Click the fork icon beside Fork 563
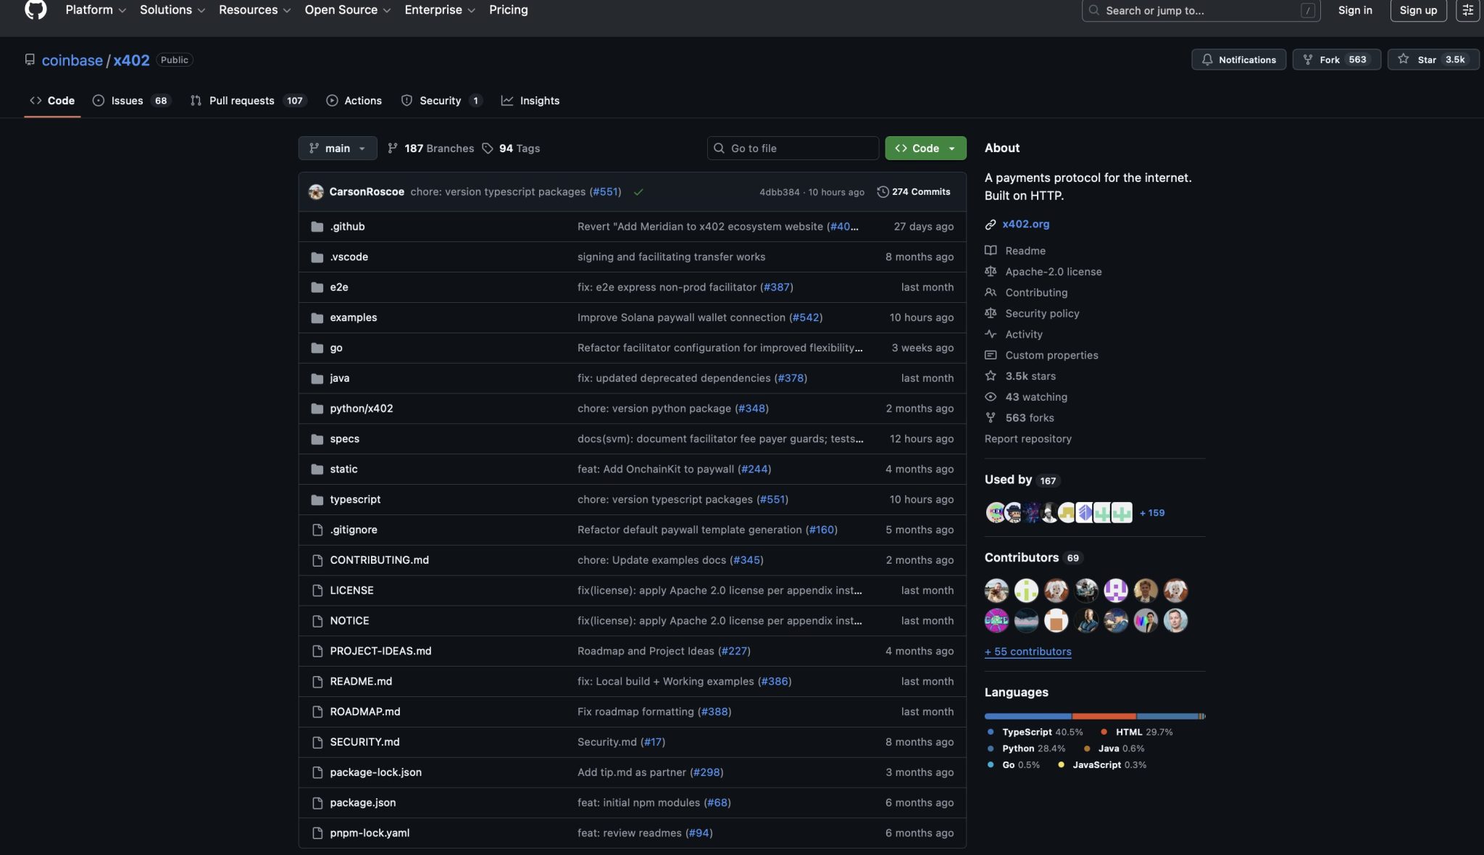This screenshot has width=1484, height=855. point(1308,59)
